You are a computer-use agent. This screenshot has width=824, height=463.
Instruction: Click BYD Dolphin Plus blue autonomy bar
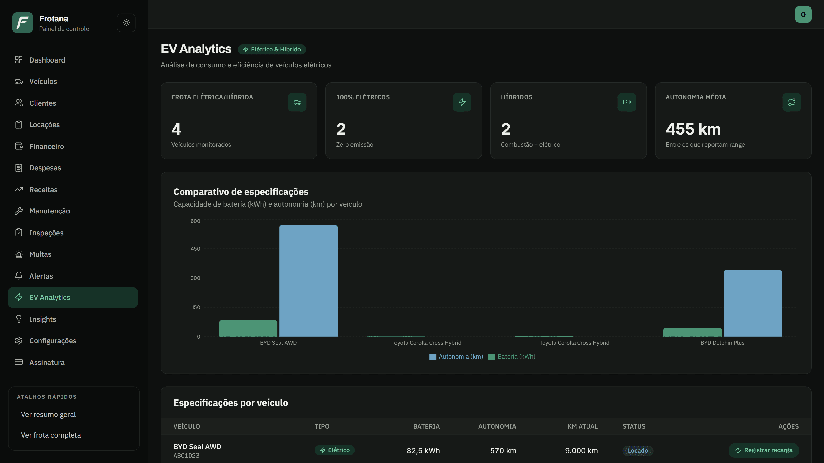(x=752, y=303)
